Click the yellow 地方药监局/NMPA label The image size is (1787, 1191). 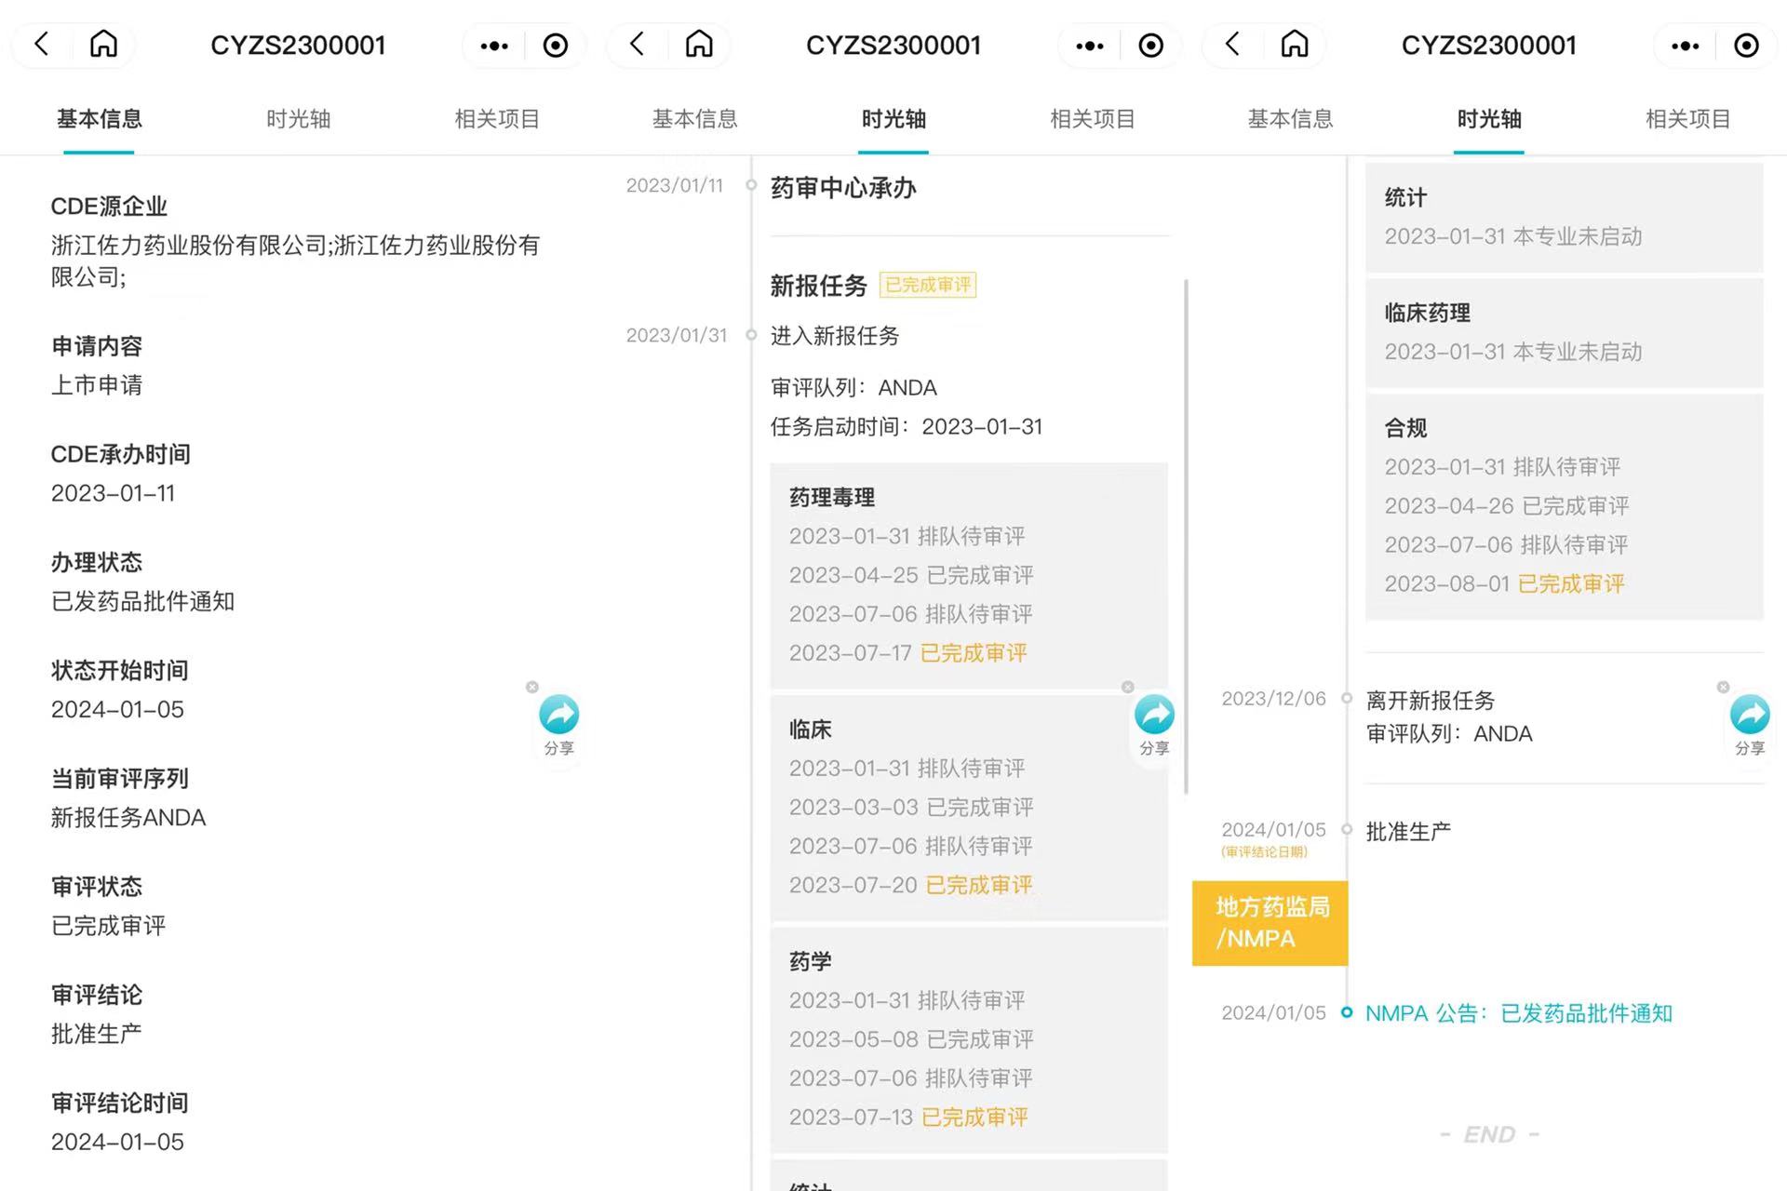1270,923
